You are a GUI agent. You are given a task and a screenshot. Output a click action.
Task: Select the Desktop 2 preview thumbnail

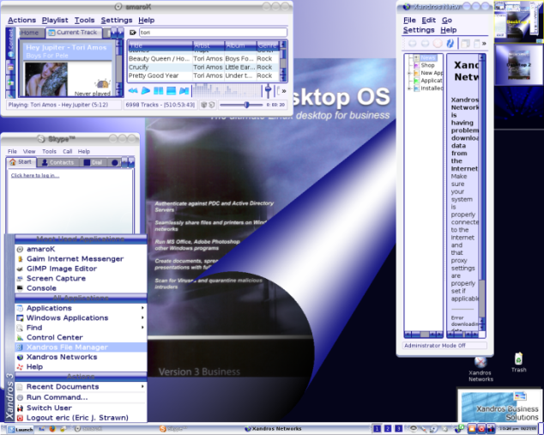(x=518, y=65)
